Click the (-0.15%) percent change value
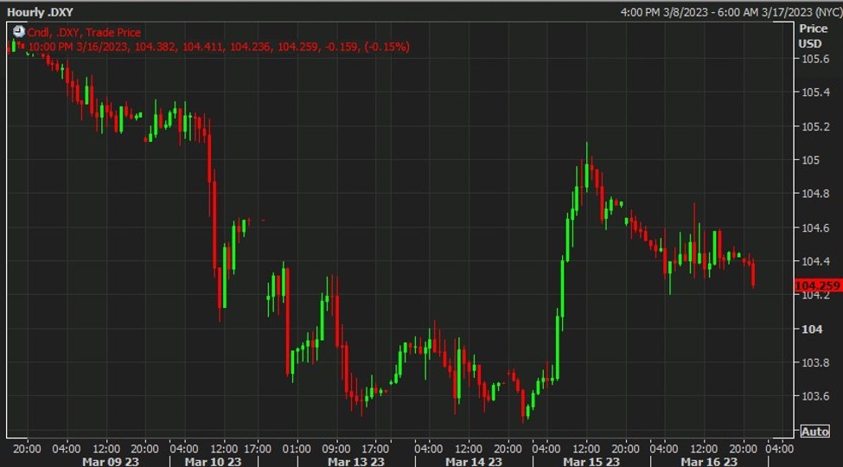The width and height of the screenshot is (843, 467). coord(387,48)
